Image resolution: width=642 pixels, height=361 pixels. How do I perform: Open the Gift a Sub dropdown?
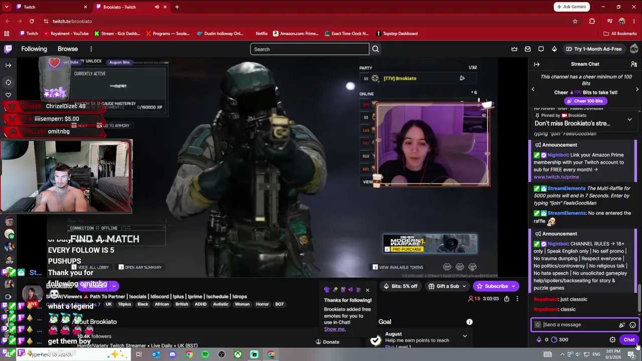point(447,286)
